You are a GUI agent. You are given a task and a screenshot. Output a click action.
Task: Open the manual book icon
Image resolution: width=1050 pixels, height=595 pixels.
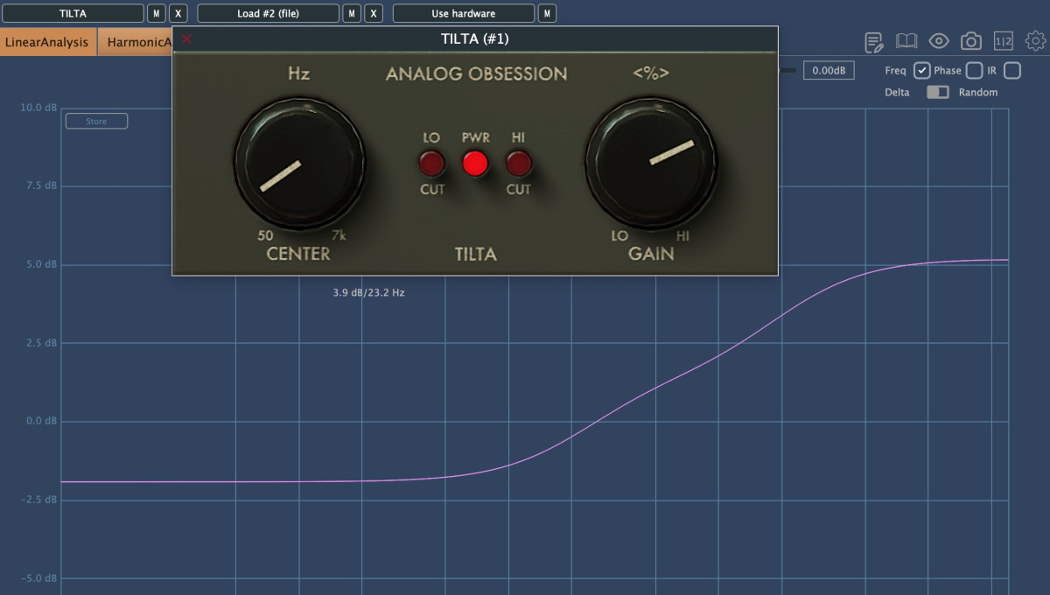click(906, 41)
